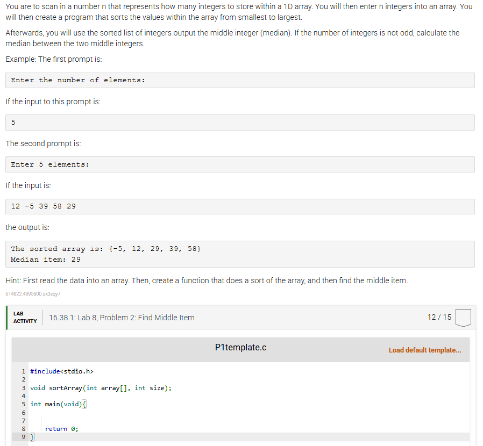Click line number 1 in the gutter
Viewport: 483px width, 446px height.
click(x=23, y=371)
